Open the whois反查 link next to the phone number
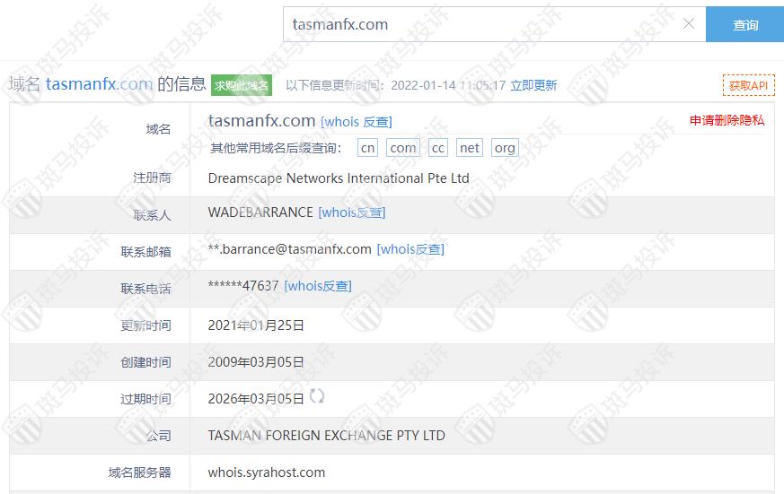784x494 pixels. point(318,286)
